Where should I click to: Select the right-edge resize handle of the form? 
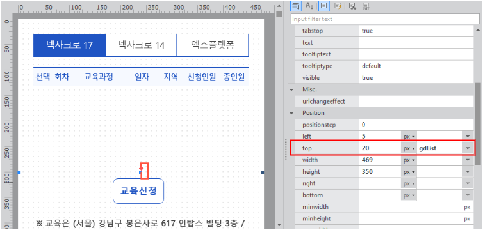(x=262, y=173)
